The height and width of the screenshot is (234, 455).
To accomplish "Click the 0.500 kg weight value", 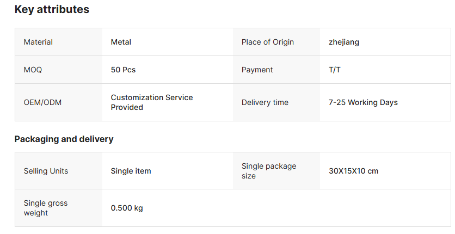I will [127, 208].
